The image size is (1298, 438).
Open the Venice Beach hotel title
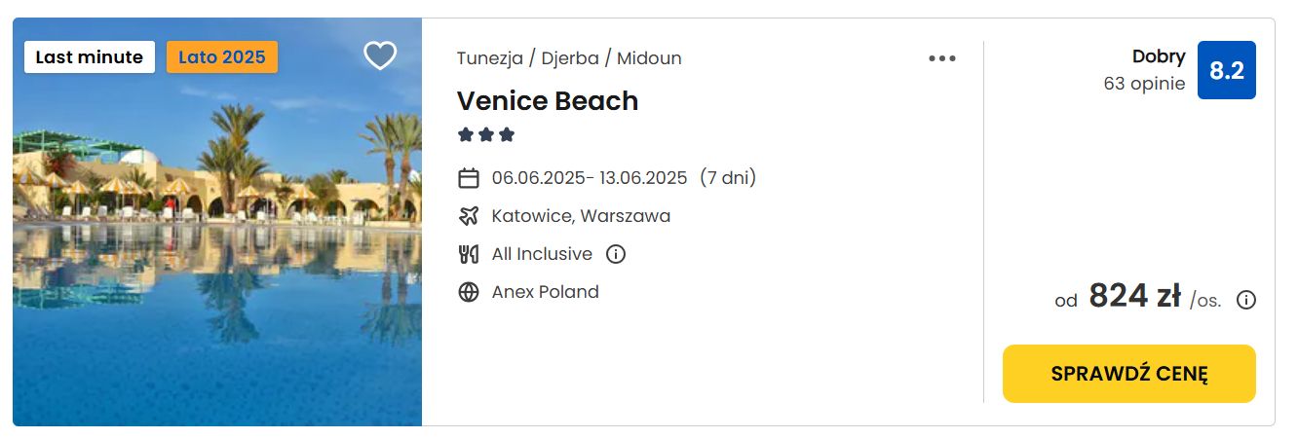pyautogui.click(x=548, y=101)
